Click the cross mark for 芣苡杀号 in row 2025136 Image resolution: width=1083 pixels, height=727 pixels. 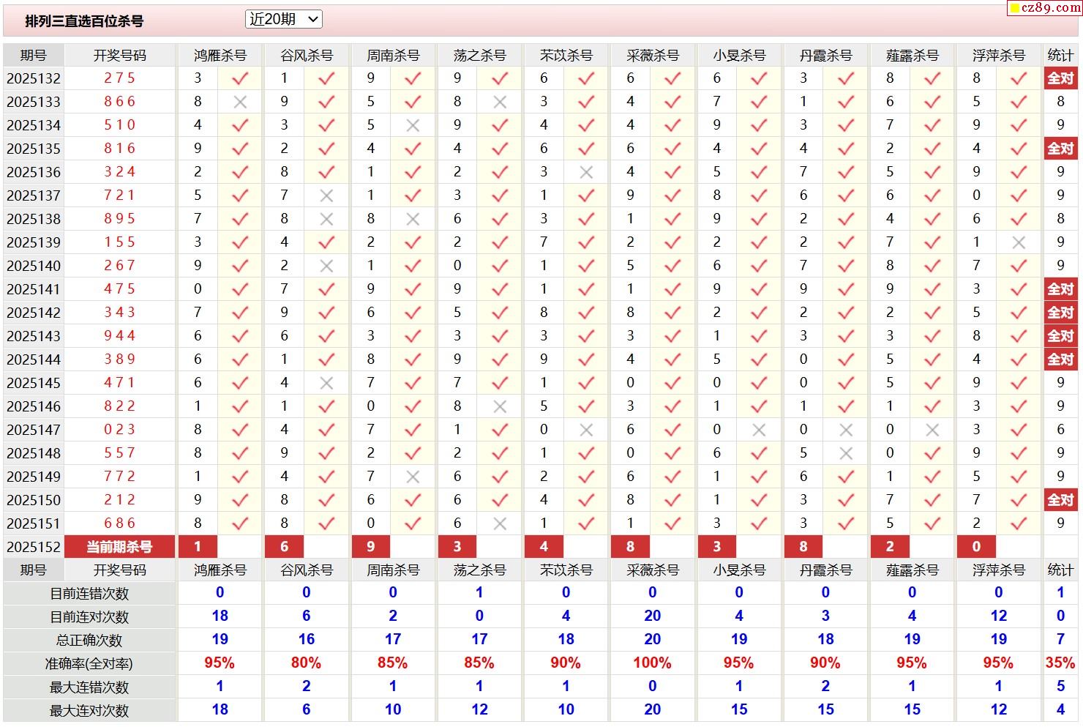(586, 172)
